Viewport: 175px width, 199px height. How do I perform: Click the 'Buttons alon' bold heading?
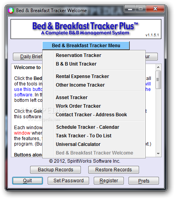(x=28, y=155)
